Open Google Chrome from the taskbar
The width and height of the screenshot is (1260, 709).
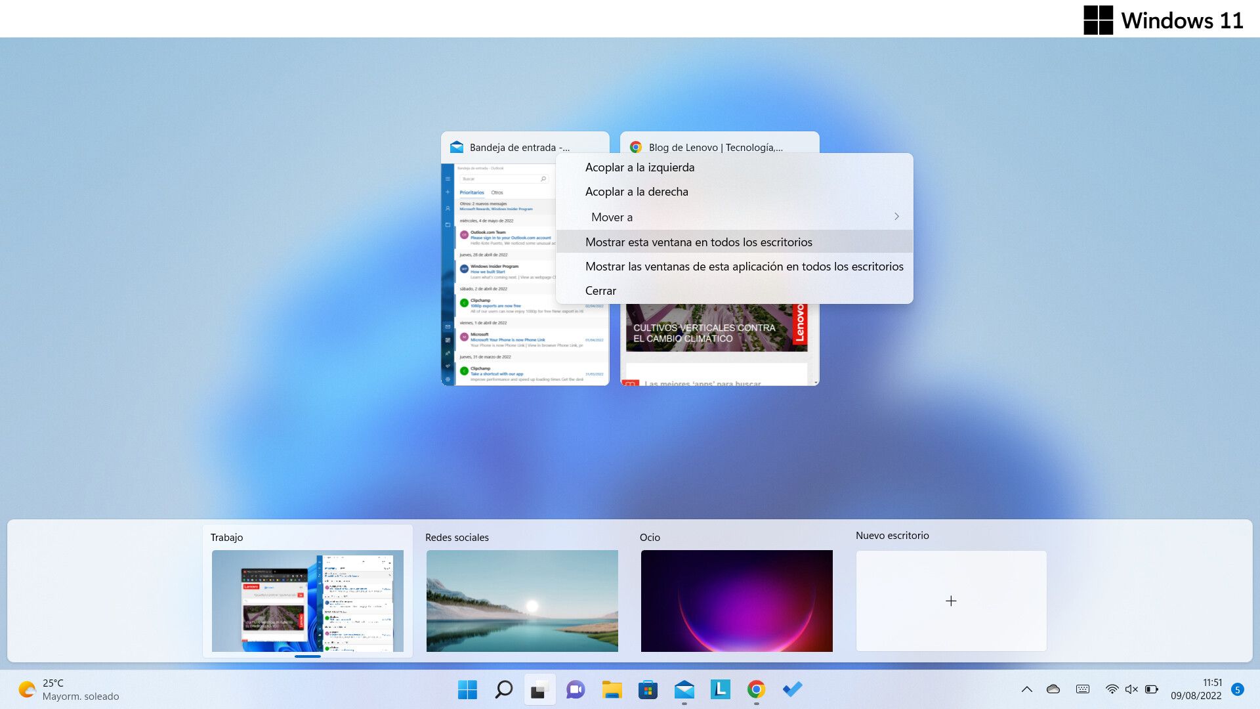756,689
